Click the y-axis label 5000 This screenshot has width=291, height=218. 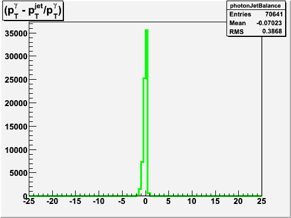[18, 173]
